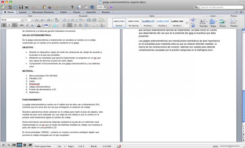Click the Increase Indent icon
The image size is (245, 148).
coord(94,20)
